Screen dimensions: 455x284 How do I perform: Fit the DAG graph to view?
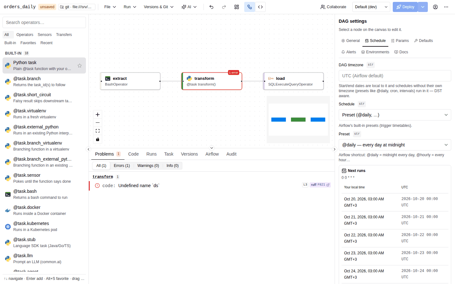click(x=98, y=131)
